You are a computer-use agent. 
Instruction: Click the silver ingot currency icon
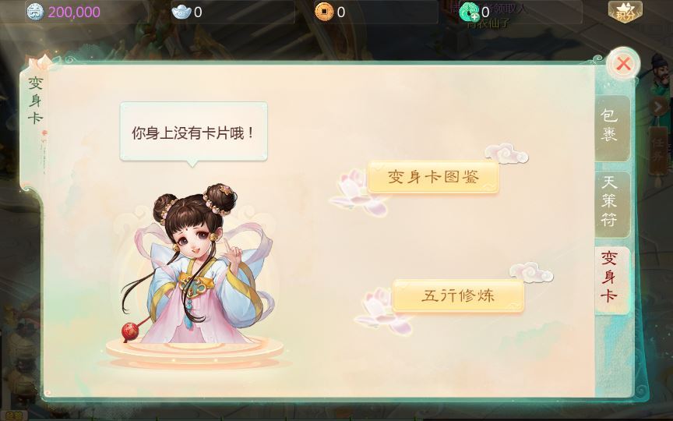click(x=181, y=12)
